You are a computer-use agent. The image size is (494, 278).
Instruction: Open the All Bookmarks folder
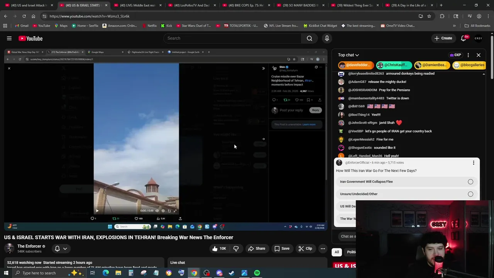click(x=477, y=25)
